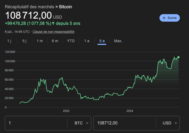Show the YTD chart range

(x=71, y=41)
